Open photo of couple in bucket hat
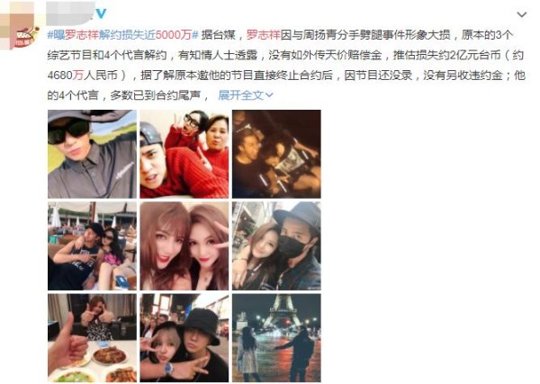 click(184, 338)
